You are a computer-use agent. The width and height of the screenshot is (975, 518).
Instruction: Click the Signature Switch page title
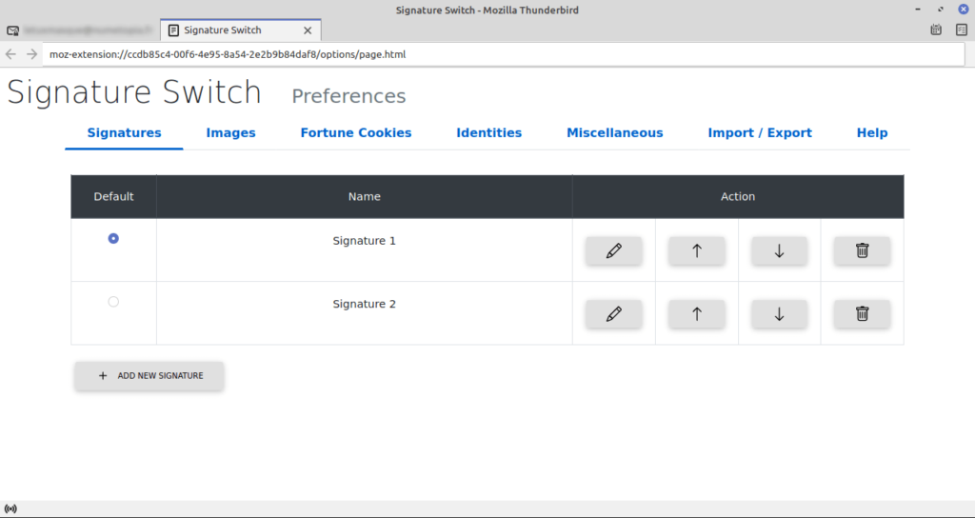coord(134,92)
